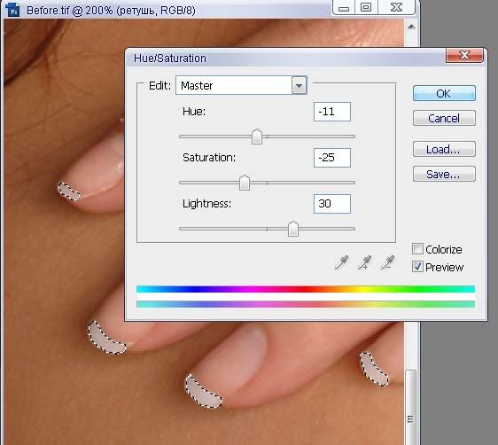Click the Cancel button

pyautogui.click(x=444, y=118)
